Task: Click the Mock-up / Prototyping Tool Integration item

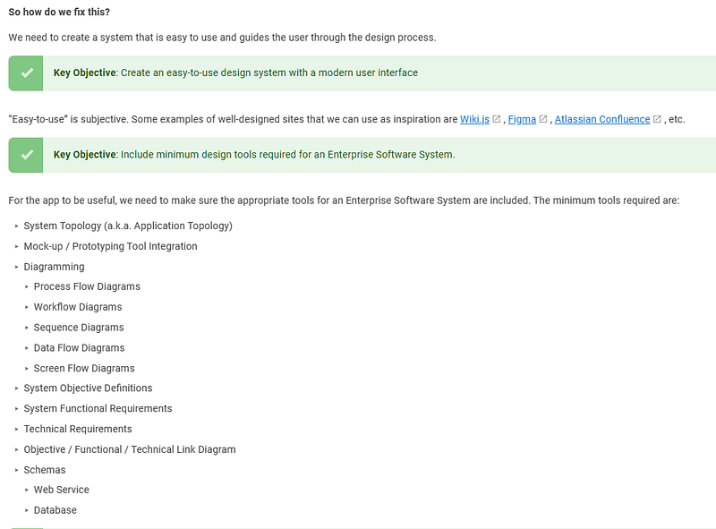Action: [x=110, y=246]
